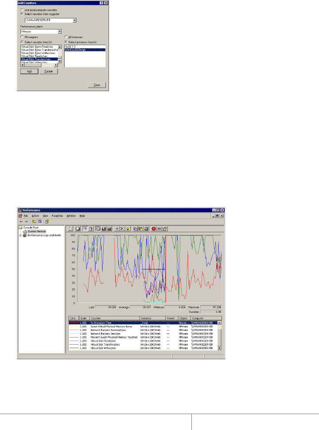Click the Delete counter X icon
319x430 pixels.
pos(122,228)
